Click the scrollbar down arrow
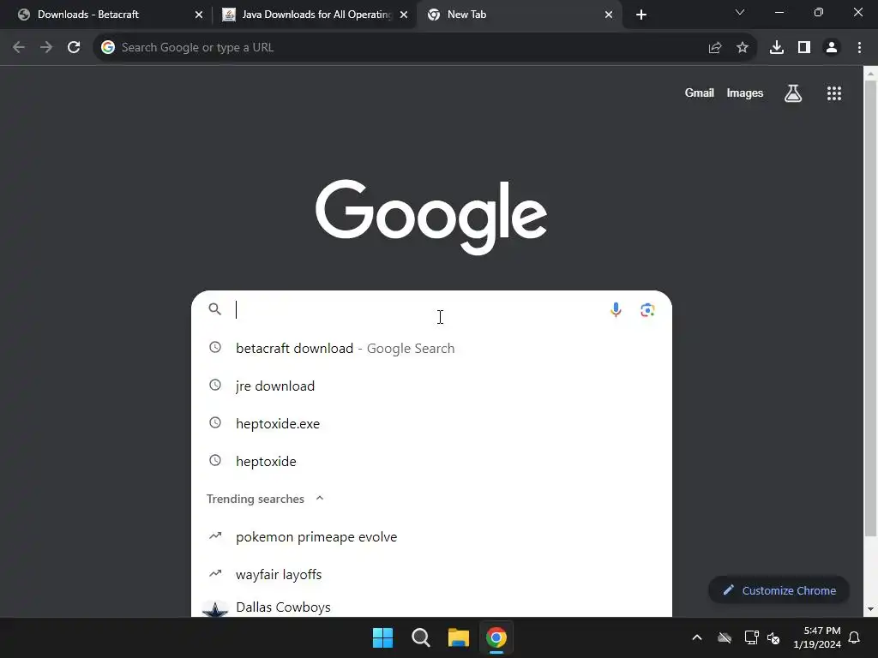Viewport: 878px width, 658px height. 870,609
